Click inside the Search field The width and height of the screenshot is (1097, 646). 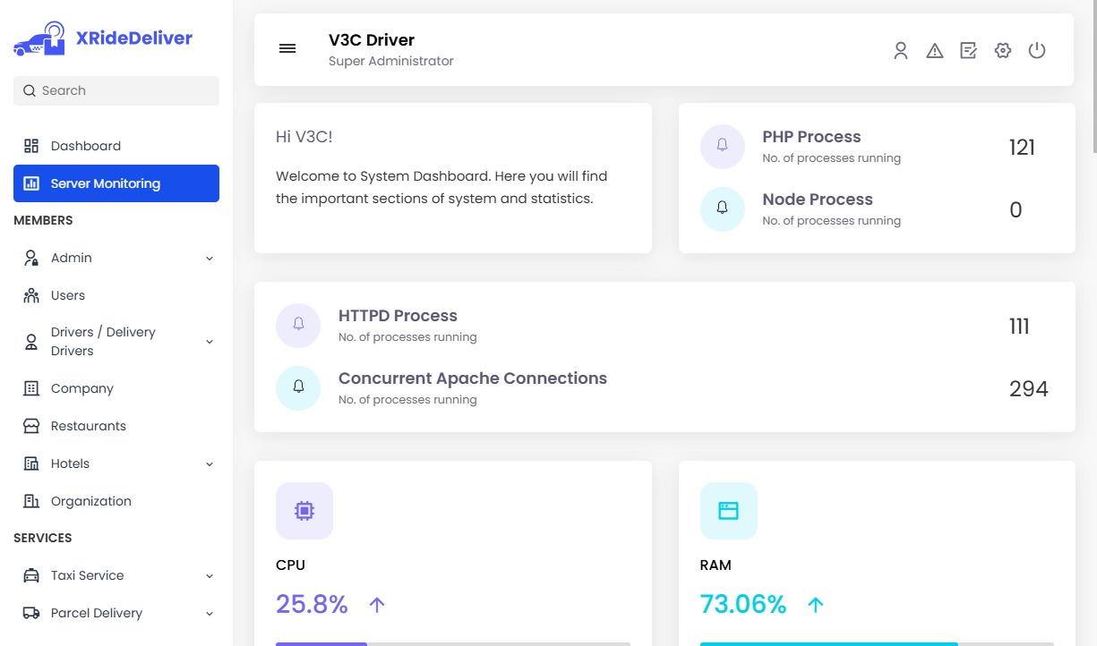[x=116, y=90]
